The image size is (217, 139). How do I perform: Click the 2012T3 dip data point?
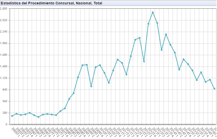coord(144,61)
